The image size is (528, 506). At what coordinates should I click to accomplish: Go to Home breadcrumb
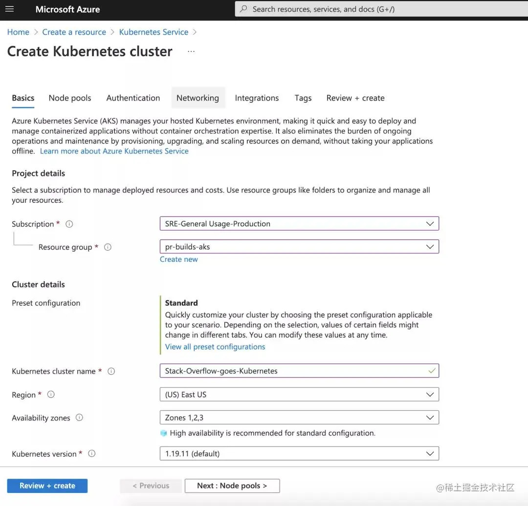[18, 32]
